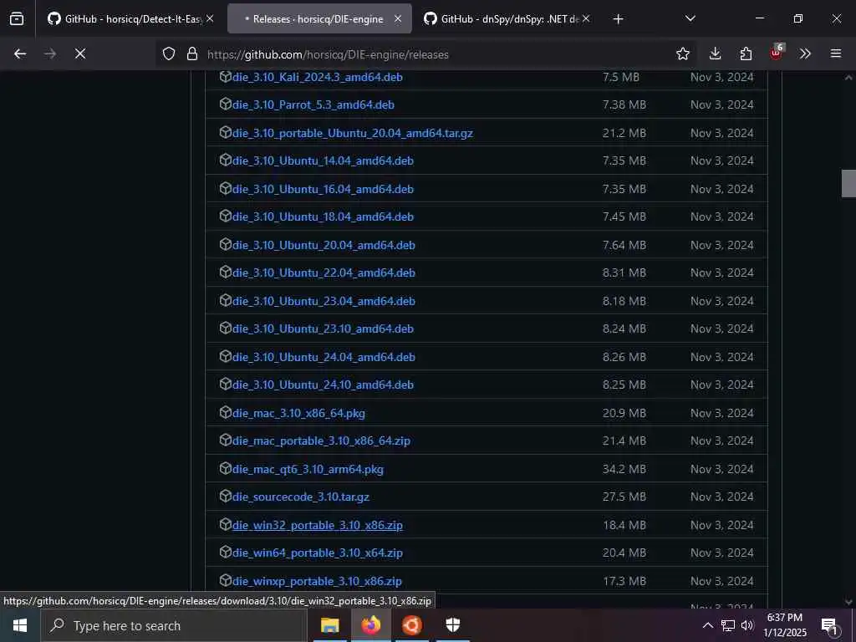Click the 20.4 MB size text
The height and width of the screenshot is (642, 856).
click(624, 553)
